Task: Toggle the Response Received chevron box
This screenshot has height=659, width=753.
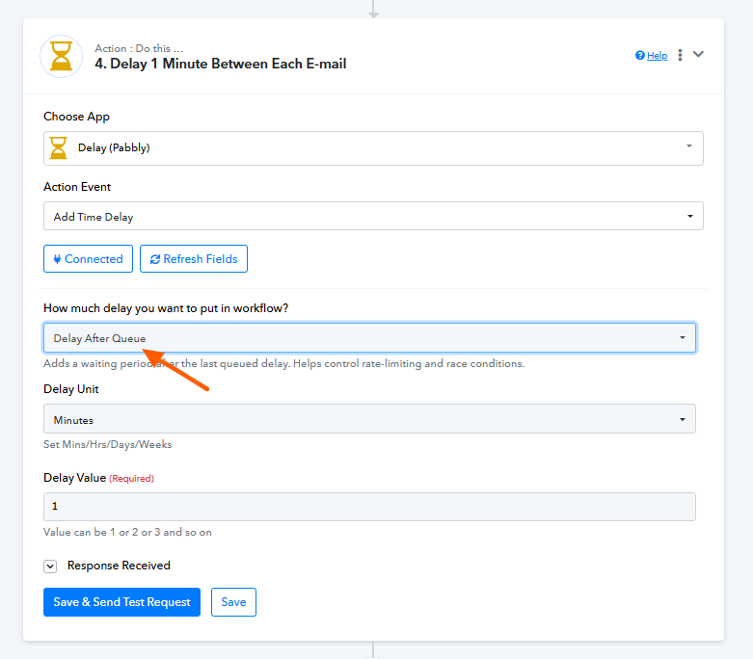Action: point(50,567)
